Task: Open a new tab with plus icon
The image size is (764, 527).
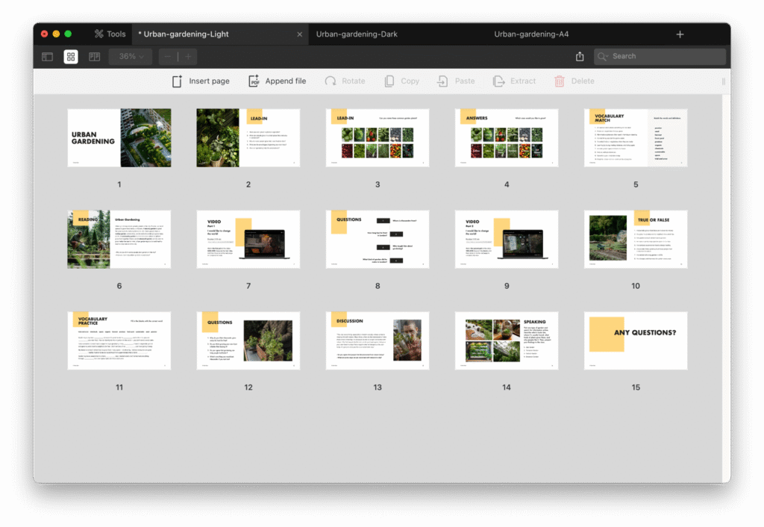Action: (680, 34)
